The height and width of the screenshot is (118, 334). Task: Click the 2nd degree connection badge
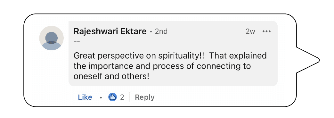(161, 31)
